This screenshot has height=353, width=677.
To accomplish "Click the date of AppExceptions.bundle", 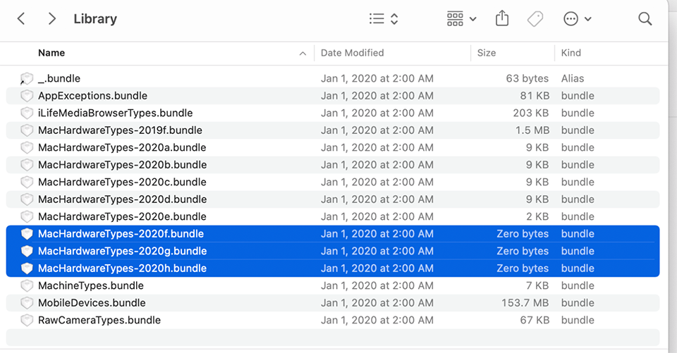I will click(377, 96).
